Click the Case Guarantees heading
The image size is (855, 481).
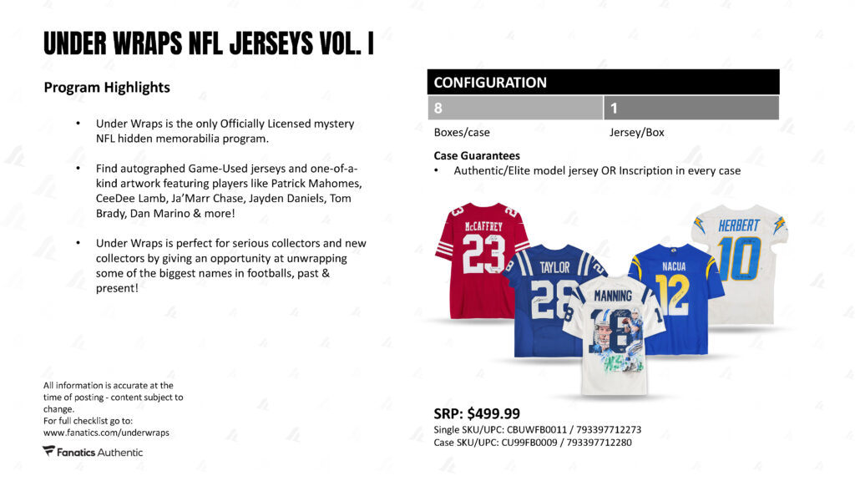click(477, 155)
